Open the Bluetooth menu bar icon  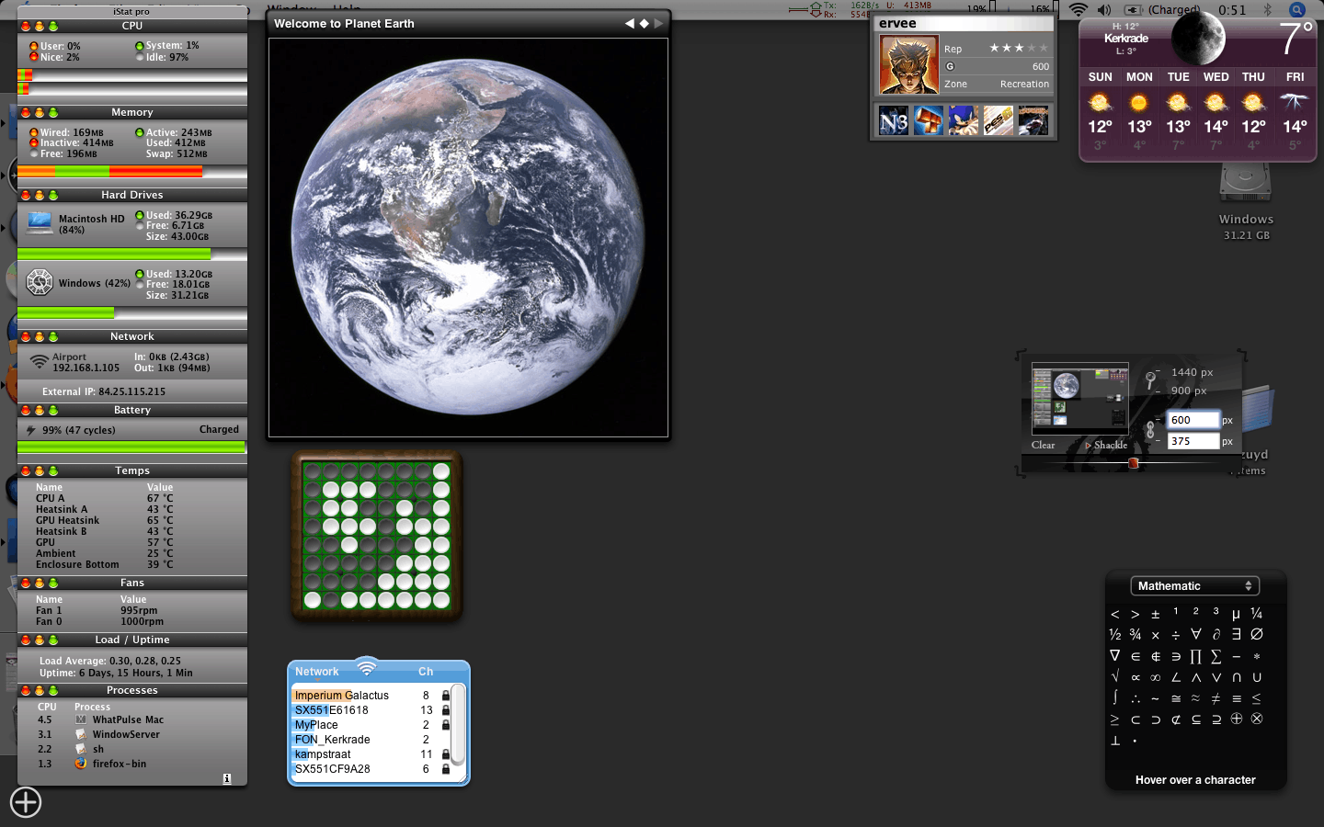1267,9
